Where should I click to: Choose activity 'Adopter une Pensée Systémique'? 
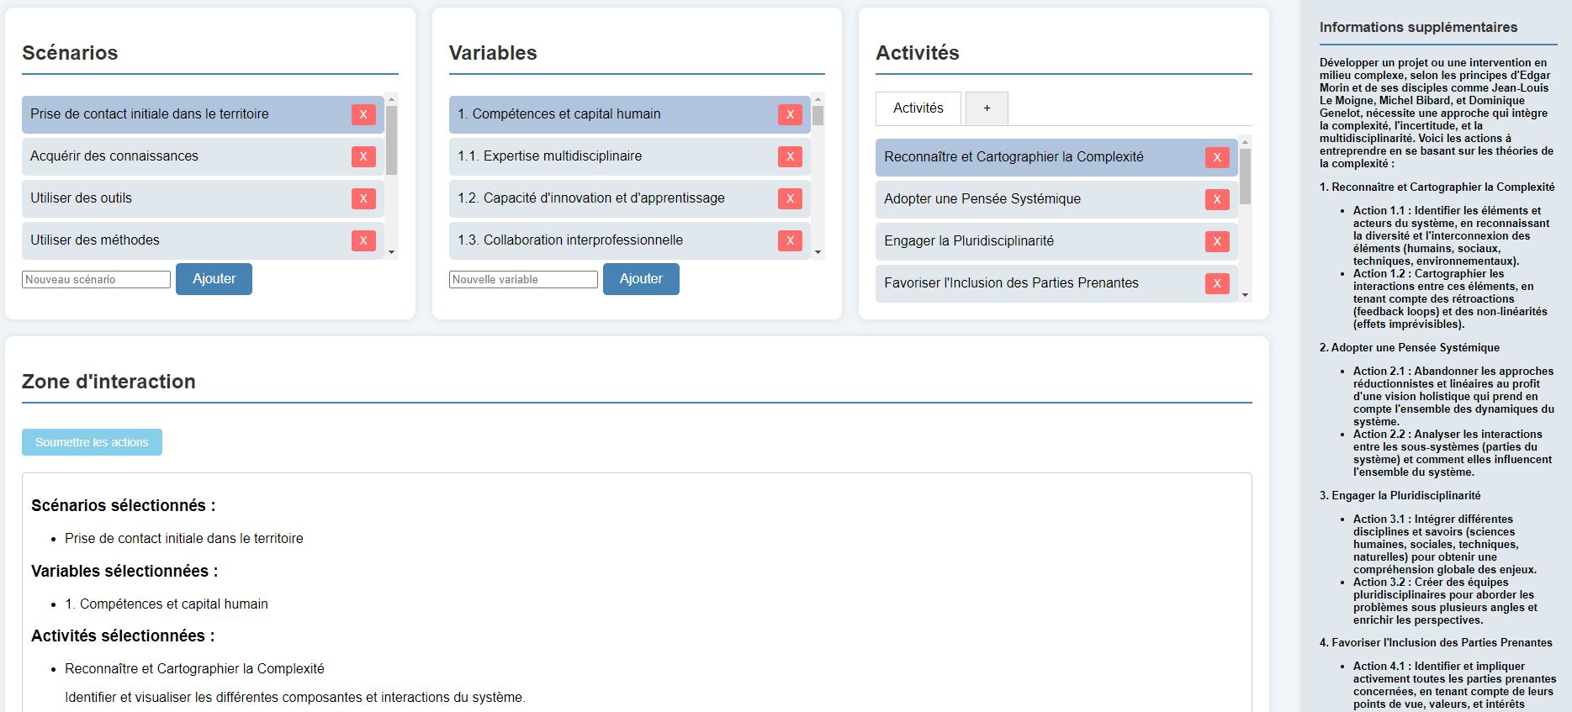point(1056,199)
